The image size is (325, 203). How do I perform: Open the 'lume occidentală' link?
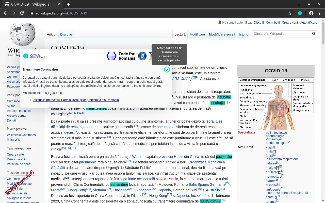click(141, 179)
